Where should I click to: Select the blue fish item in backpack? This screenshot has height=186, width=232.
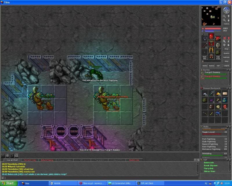pos(218,114)
